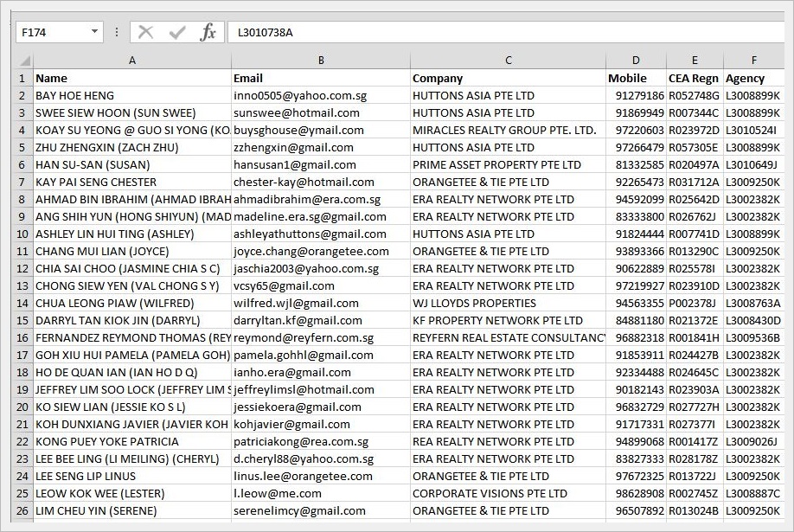Click formula bar containing L3010738A
The height and width of the screenshot is (532, 794).
tap(502, 33)
